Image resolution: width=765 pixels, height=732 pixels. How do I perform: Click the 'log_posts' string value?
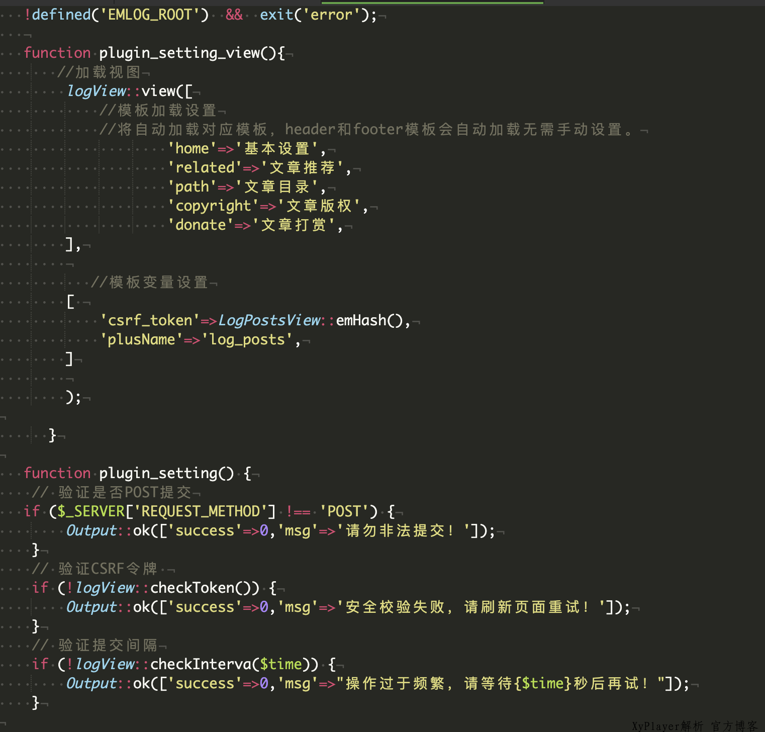247,339
